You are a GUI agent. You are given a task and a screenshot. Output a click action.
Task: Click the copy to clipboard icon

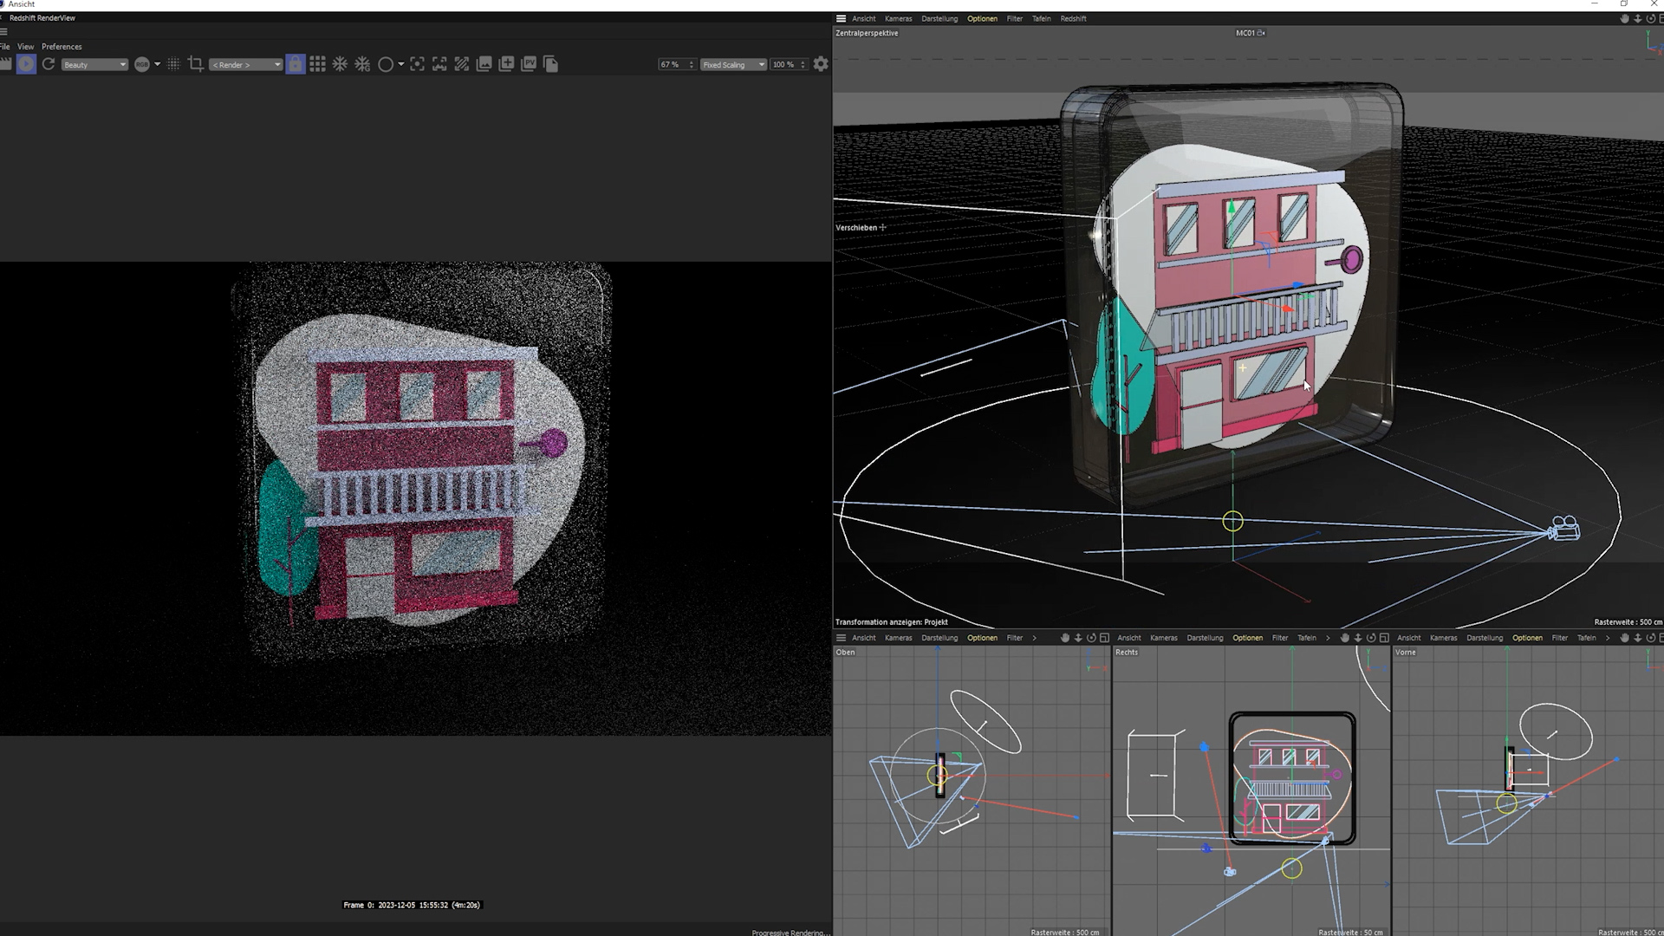coord(551,64)
